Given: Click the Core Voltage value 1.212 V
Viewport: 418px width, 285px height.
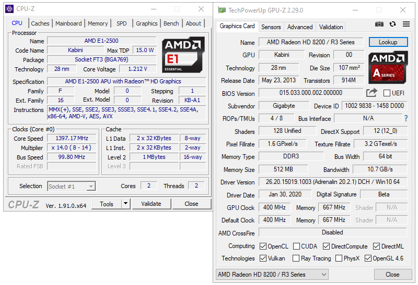Looking at the screenshot, I should [137, 69].
